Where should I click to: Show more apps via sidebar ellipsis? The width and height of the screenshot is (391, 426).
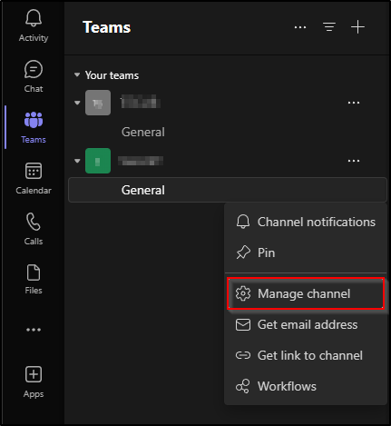(x=34, y=330)
